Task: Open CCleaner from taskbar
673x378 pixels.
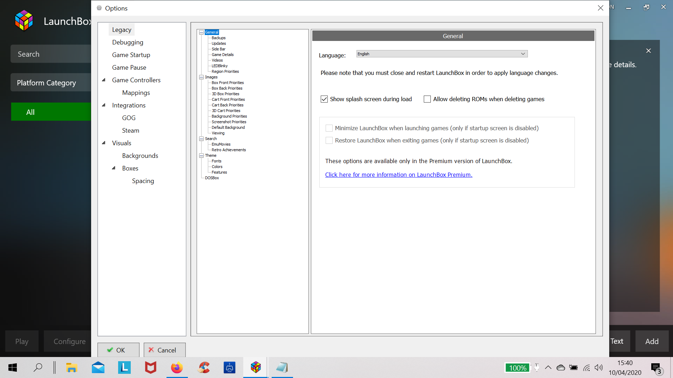Action: [203, 367]
